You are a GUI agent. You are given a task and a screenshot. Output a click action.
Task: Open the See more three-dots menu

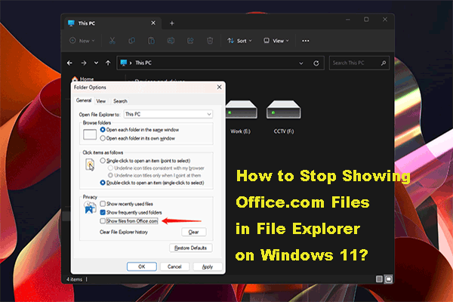click(x=306, y=41)
